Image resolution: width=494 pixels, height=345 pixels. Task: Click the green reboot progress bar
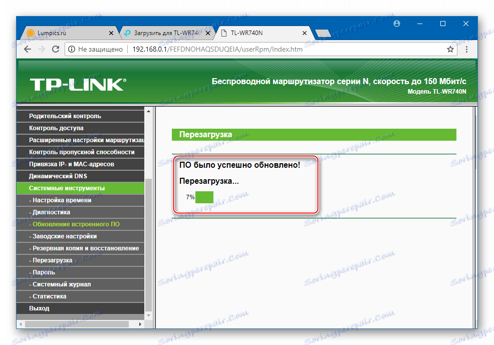[x=204, y=197]
